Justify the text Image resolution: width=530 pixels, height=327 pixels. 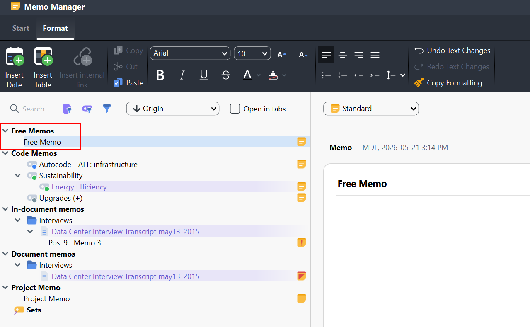[375, 55]
